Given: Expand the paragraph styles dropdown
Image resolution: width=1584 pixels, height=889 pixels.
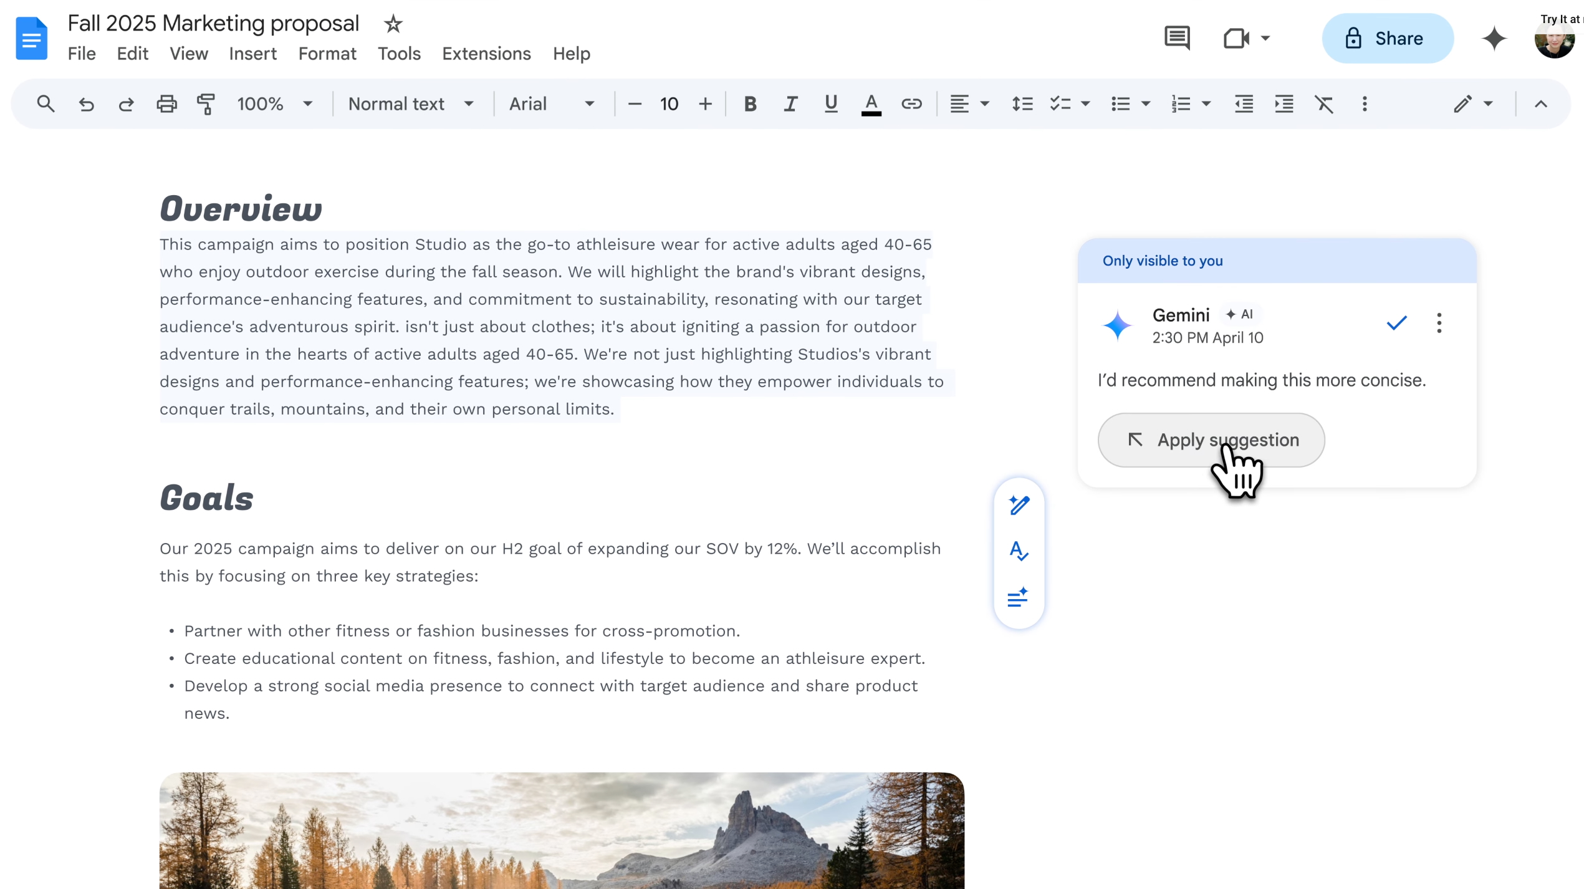Looking at the screenshot, I should (x=411, y=103).
